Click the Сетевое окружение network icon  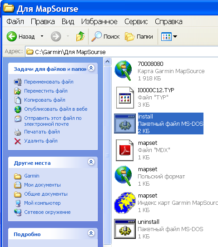18,212
